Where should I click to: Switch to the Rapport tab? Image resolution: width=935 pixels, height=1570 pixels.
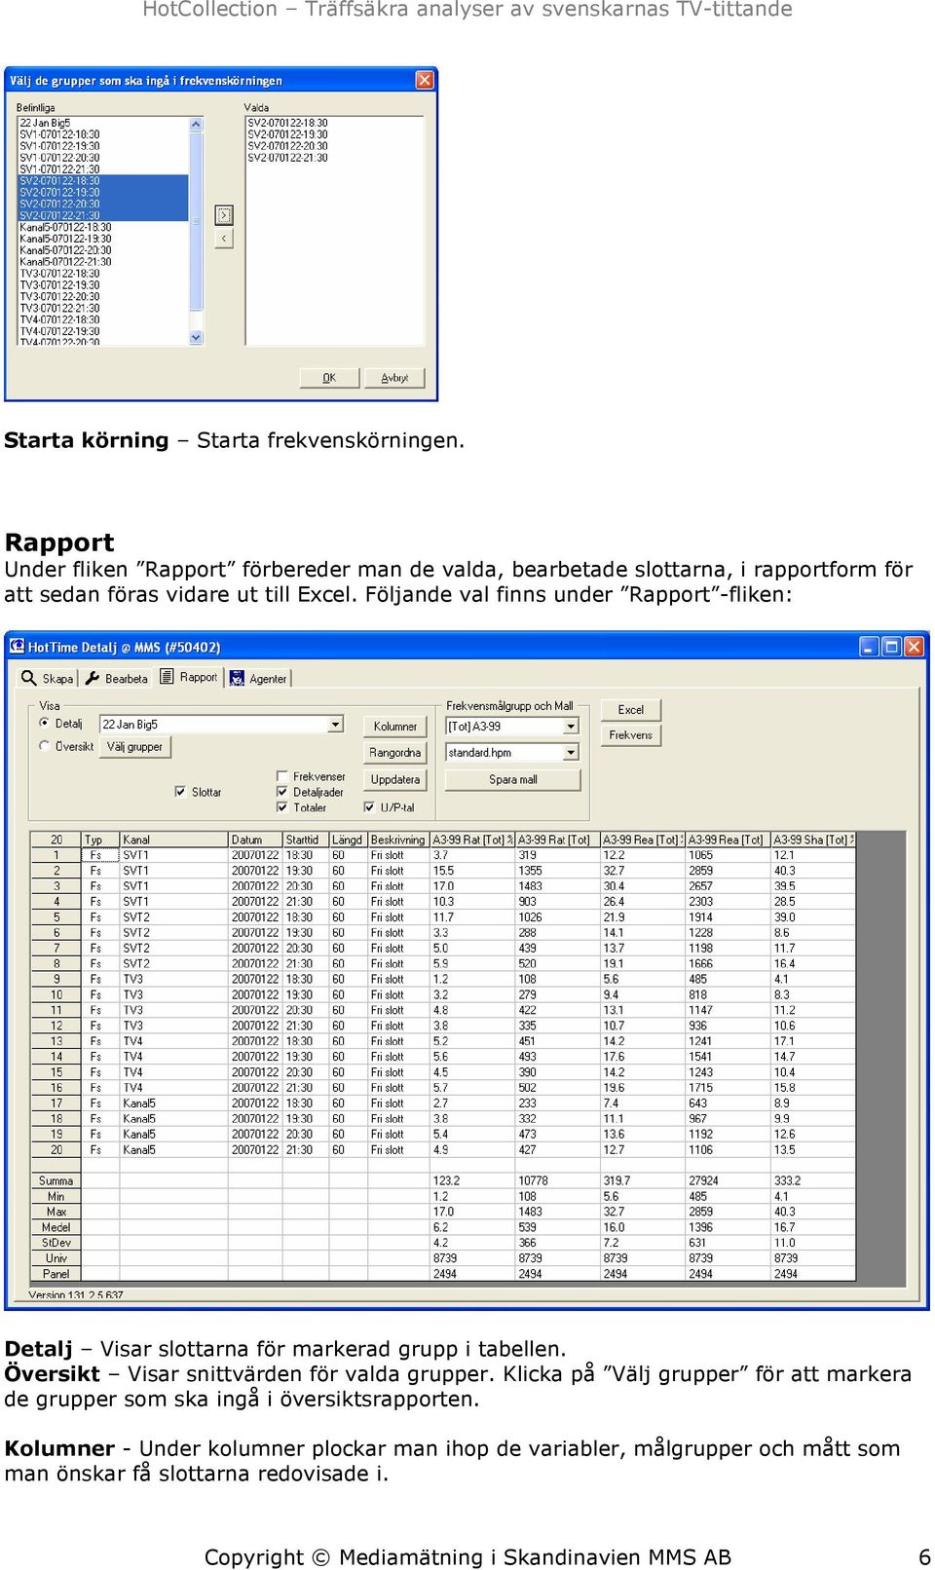click(x=189, y=677)
